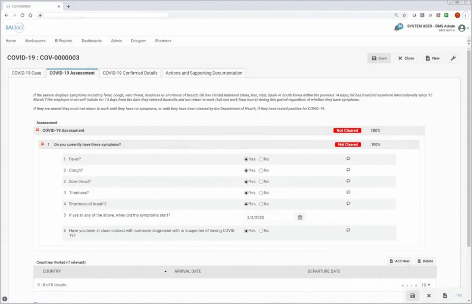Select No for Cough question

[261, 170]
